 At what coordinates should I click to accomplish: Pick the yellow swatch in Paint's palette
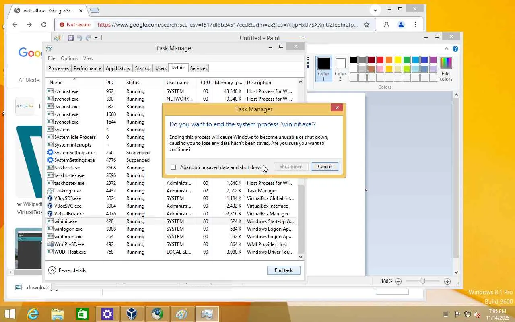(398, 60)
